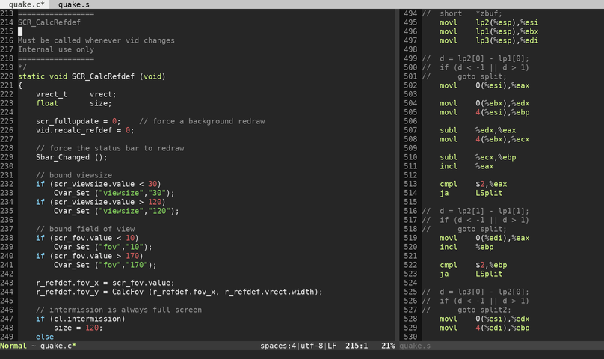
Task: Click lp2(%esp),%esi operand on line 495
Action: [x=507, y=22]
